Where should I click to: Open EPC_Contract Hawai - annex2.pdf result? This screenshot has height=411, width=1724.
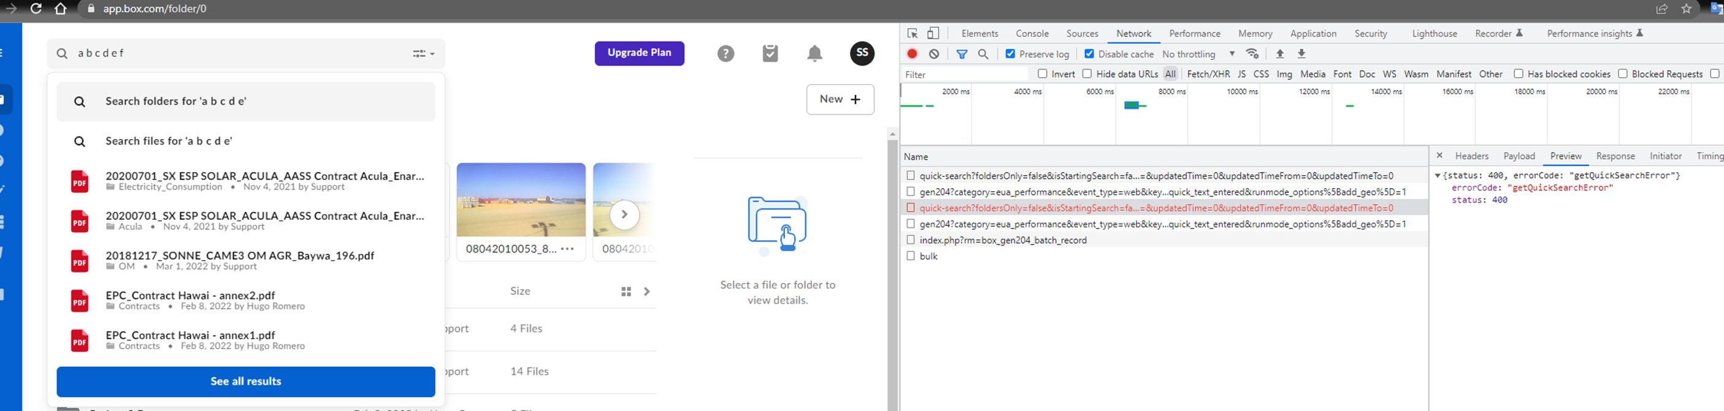pyautogui.click(x=245, y=300)
